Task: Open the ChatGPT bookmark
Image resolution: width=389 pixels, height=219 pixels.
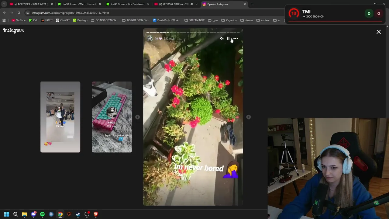Action: pyautogui.click(x=63, y=20)
